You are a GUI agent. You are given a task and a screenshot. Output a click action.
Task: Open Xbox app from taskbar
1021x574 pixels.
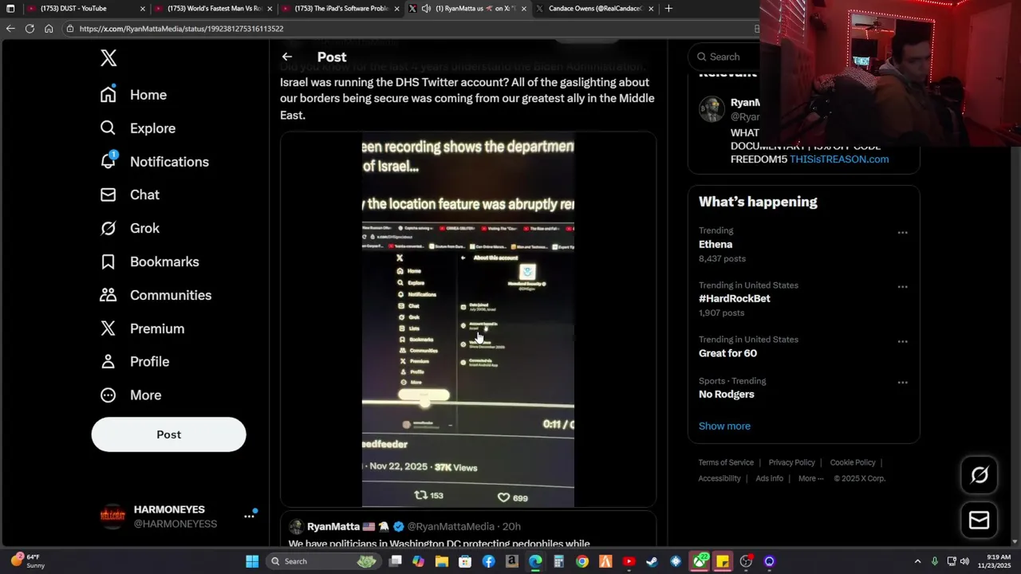pos(700,561)
